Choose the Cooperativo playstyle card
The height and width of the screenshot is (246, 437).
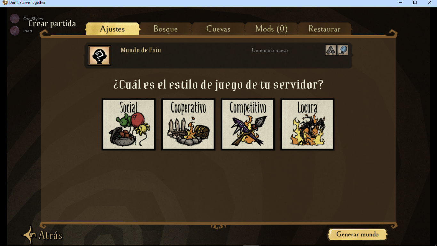[188, 124]
